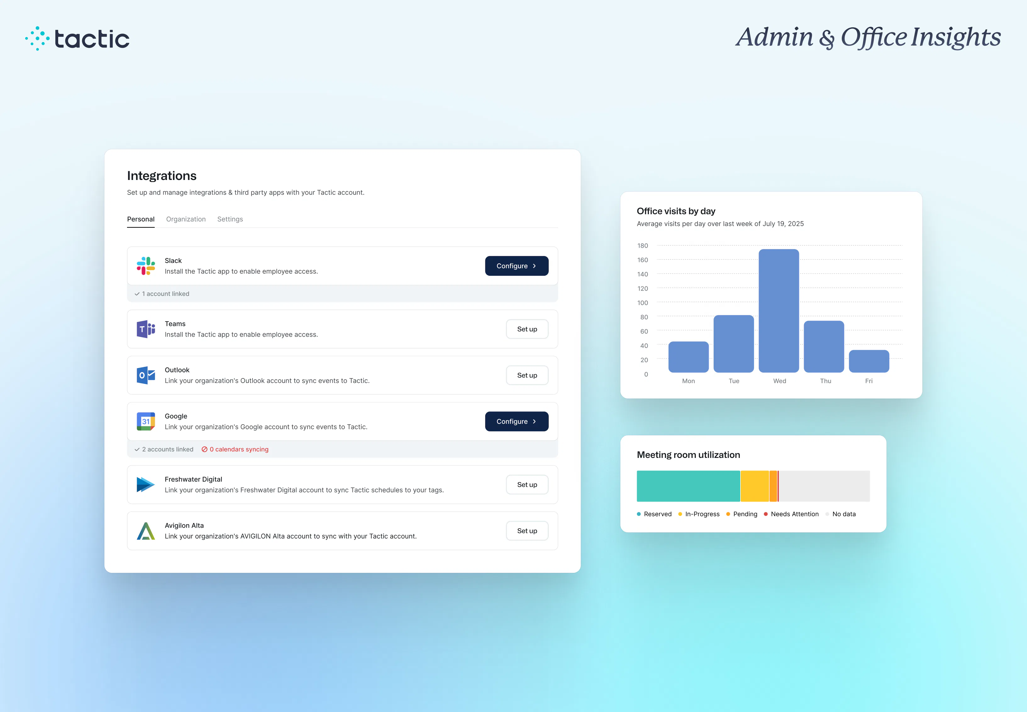Click the Thu bar in visits chart

click(824, 347)
